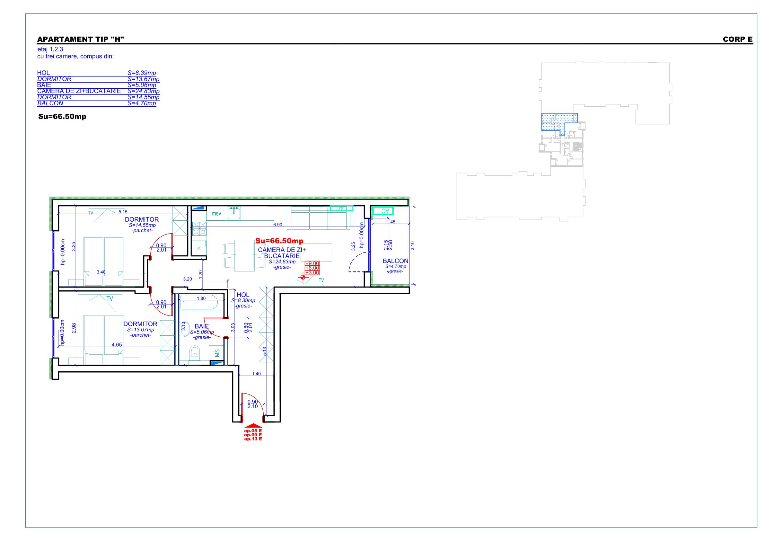Click the red entrance arrow marker
The width and height of the screenshot is (765, 541).
253,425
